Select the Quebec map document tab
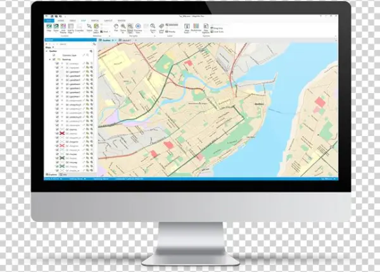Viewport: 380px width, 272px height. tap(106, 40)
